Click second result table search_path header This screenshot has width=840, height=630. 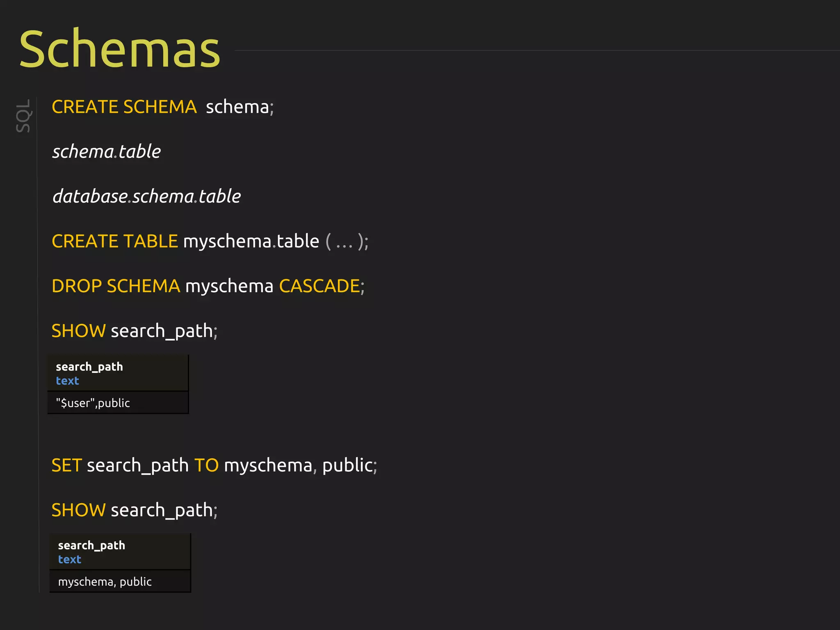point(91,546)
